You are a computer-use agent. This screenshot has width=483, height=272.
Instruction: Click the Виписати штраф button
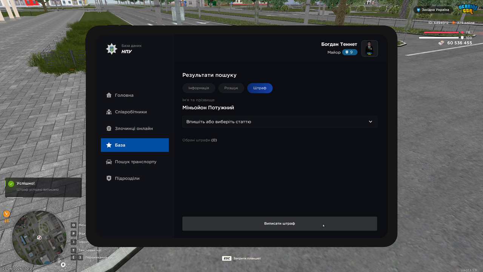click(280, 224)
